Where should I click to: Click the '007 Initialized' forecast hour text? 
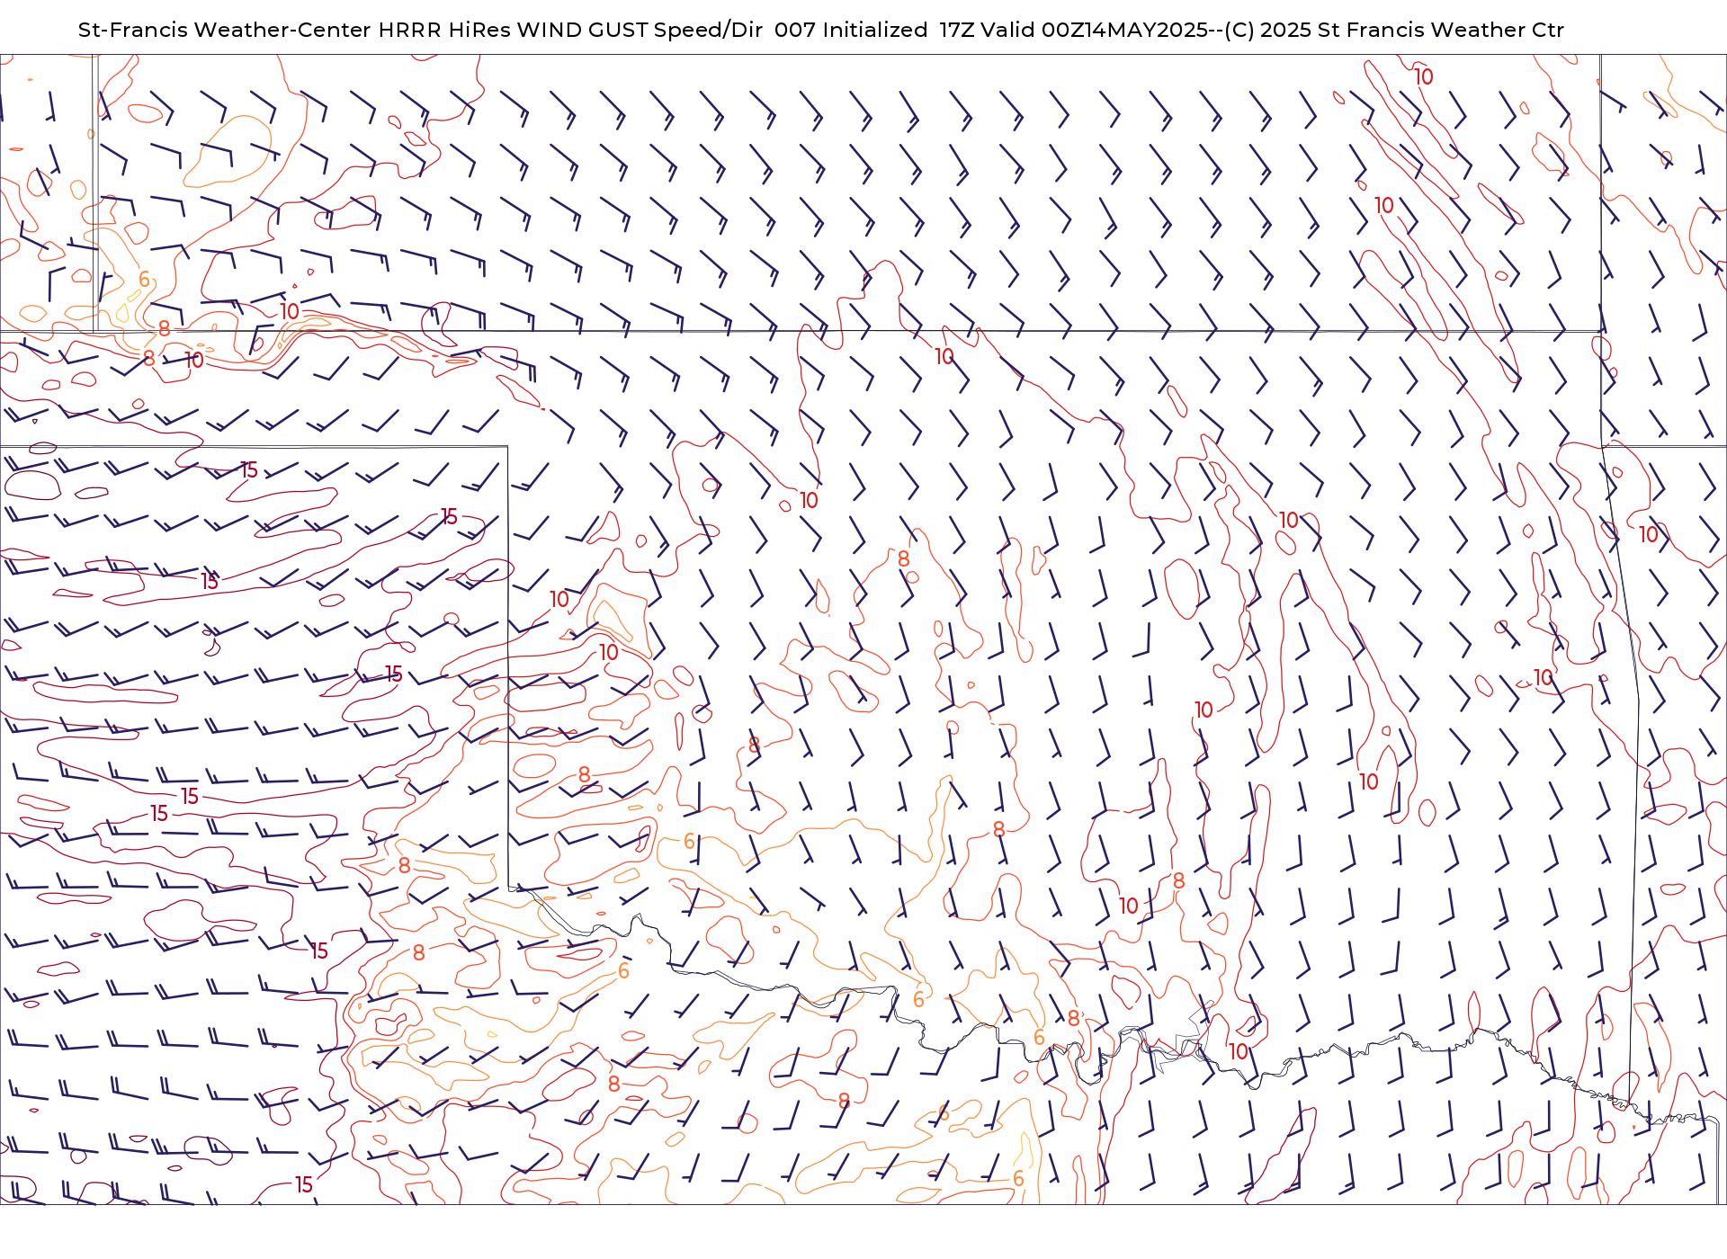pos(851,30)
